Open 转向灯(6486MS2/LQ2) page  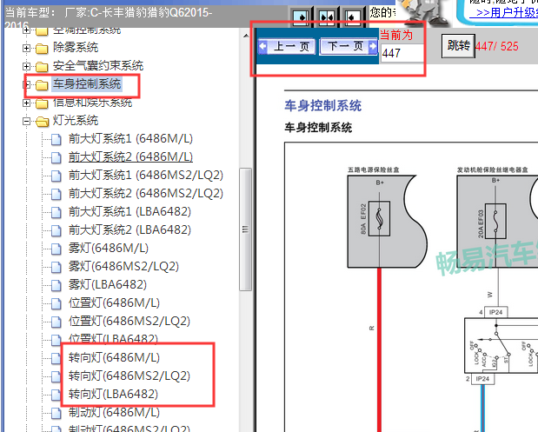click(x=130, y=376)
